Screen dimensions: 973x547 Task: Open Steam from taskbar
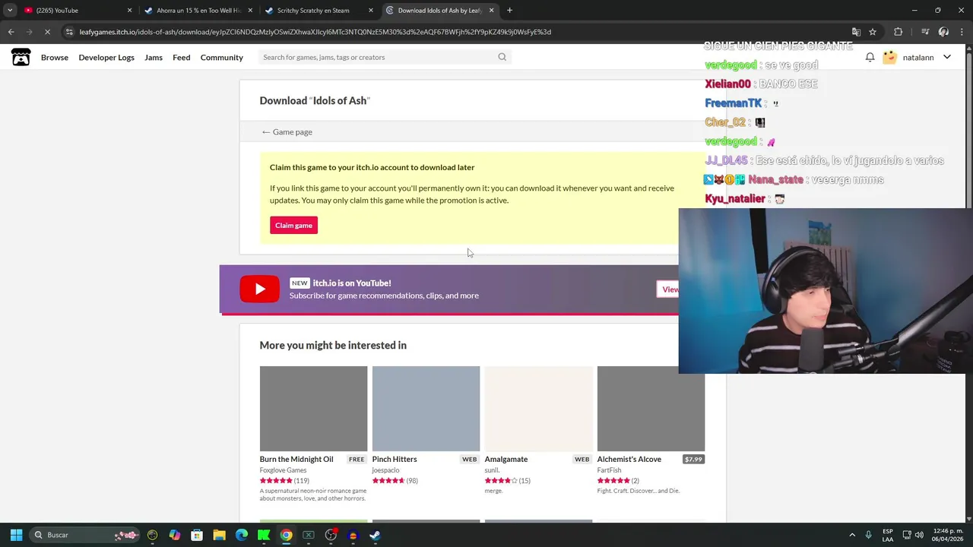pyautogui.click(x=375, y=535)
